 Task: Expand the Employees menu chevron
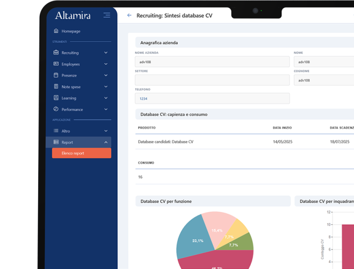106,64
